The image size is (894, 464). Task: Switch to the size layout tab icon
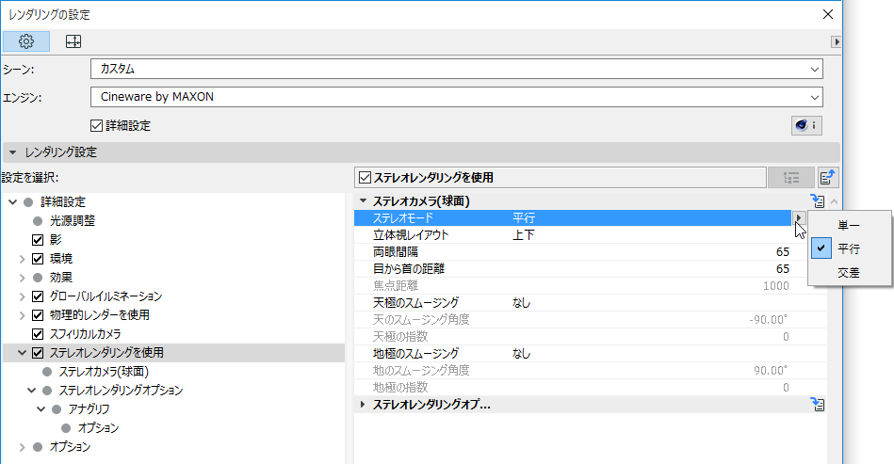[x=73, y=41]
